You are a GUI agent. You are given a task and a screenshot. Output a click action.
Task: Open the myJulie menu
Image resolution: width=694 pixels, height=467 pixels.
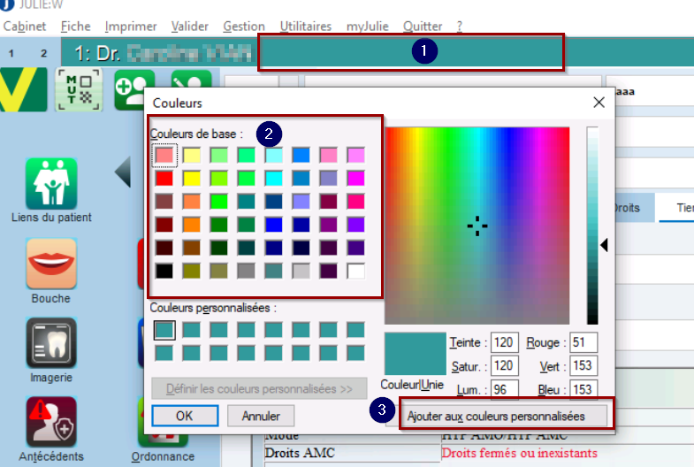point(368,27)
